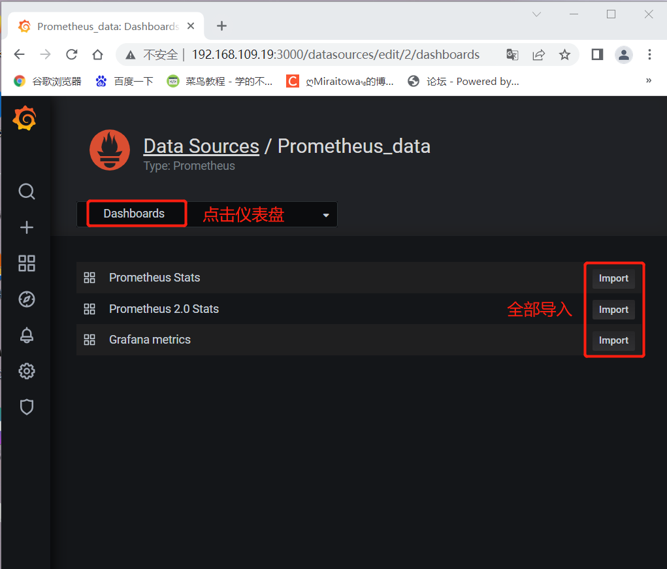Open the search magnifier in sidebar

(x=27, y=191)
